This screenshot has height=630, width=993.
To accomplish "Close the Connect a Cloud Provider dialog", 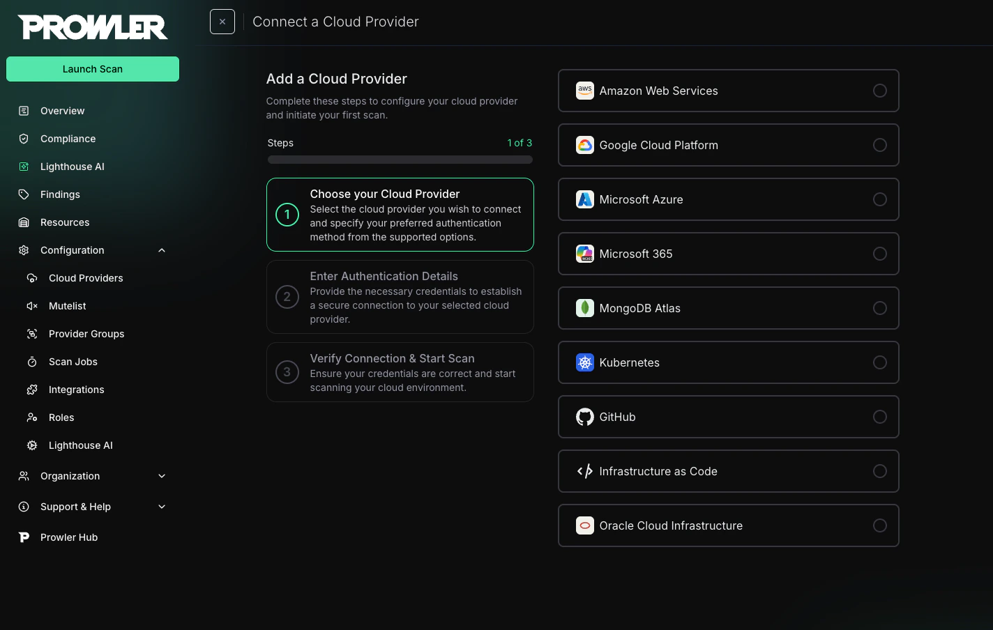I will pyautogui.click(x=222, y=22).
